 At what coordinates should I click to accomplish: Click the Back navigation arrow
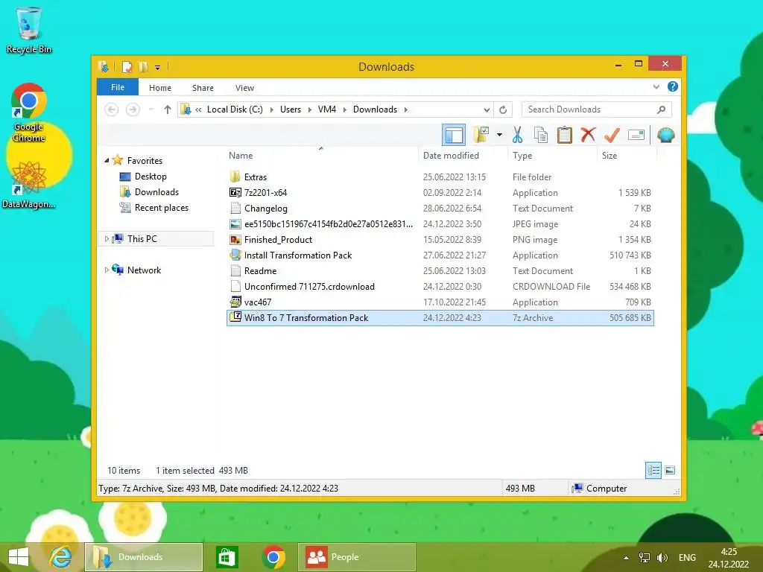tap(112, 109)
